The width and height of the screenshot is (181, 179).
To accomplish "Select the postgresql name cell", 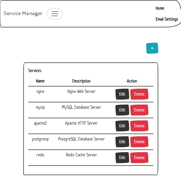I will 40,139.
